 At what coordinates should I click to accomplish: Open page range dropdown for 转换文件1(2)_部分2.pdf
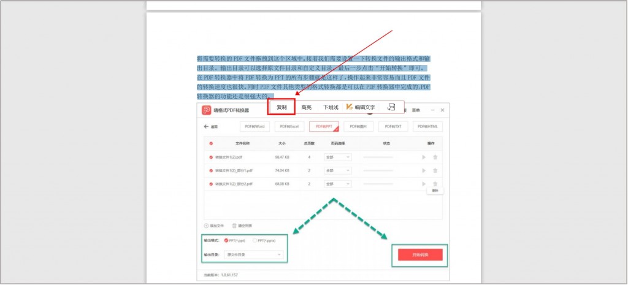[x=338, y=184]
